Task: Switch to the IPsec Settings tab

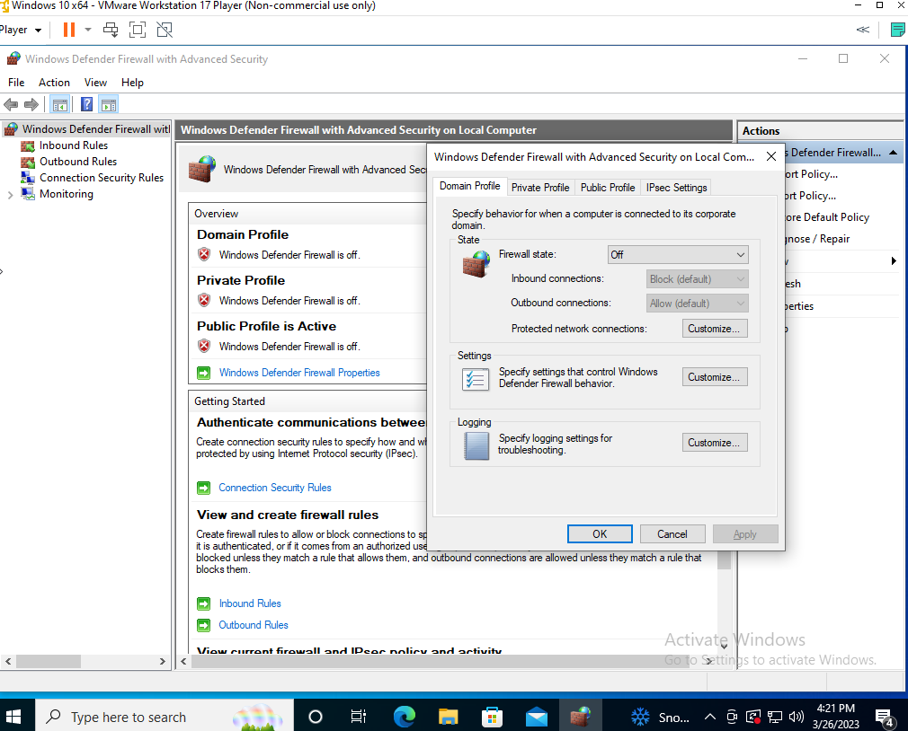Action: (676, 188)
